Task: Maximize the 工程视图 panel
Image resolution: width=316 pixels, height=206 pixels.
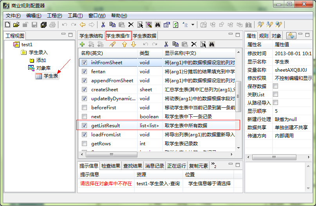Action: 70,35
